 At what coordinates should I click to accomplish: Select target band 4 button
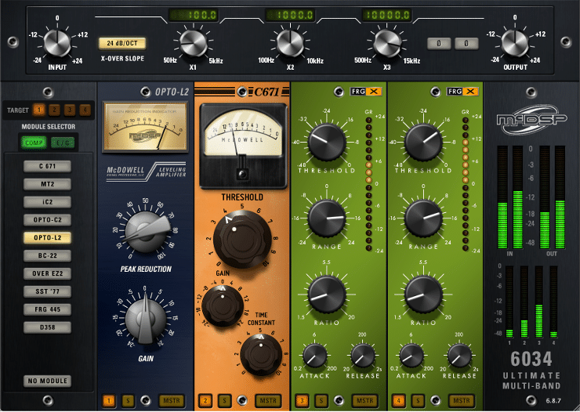tap(85, 110)
